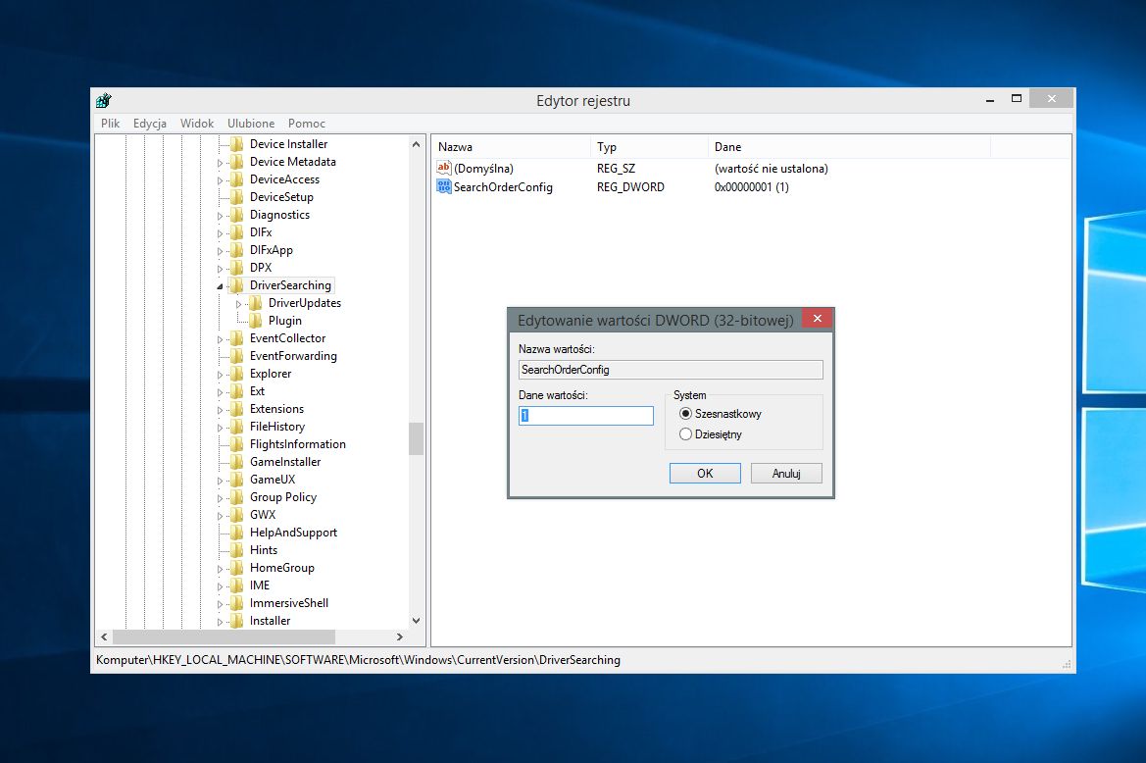Click the DriverSearching folder icon
The height and width of the screenshot is (763, 1146).
236,285
